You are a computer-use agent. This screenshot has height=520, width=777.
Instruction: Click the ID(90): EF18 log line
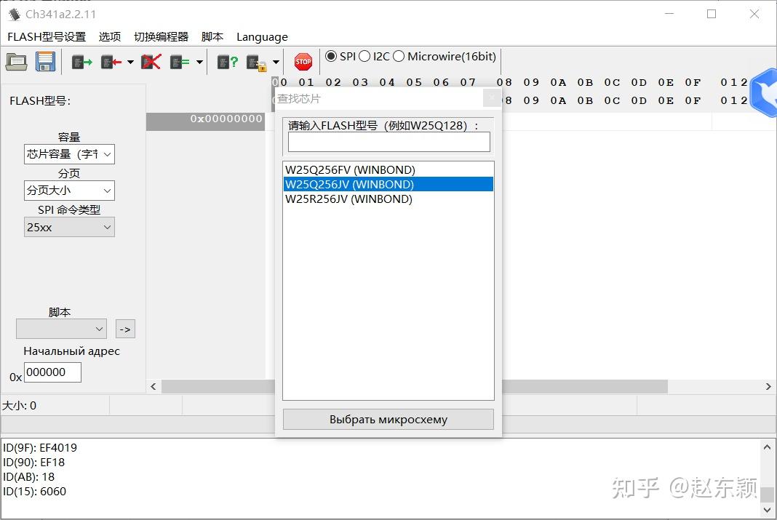[33, 463]
